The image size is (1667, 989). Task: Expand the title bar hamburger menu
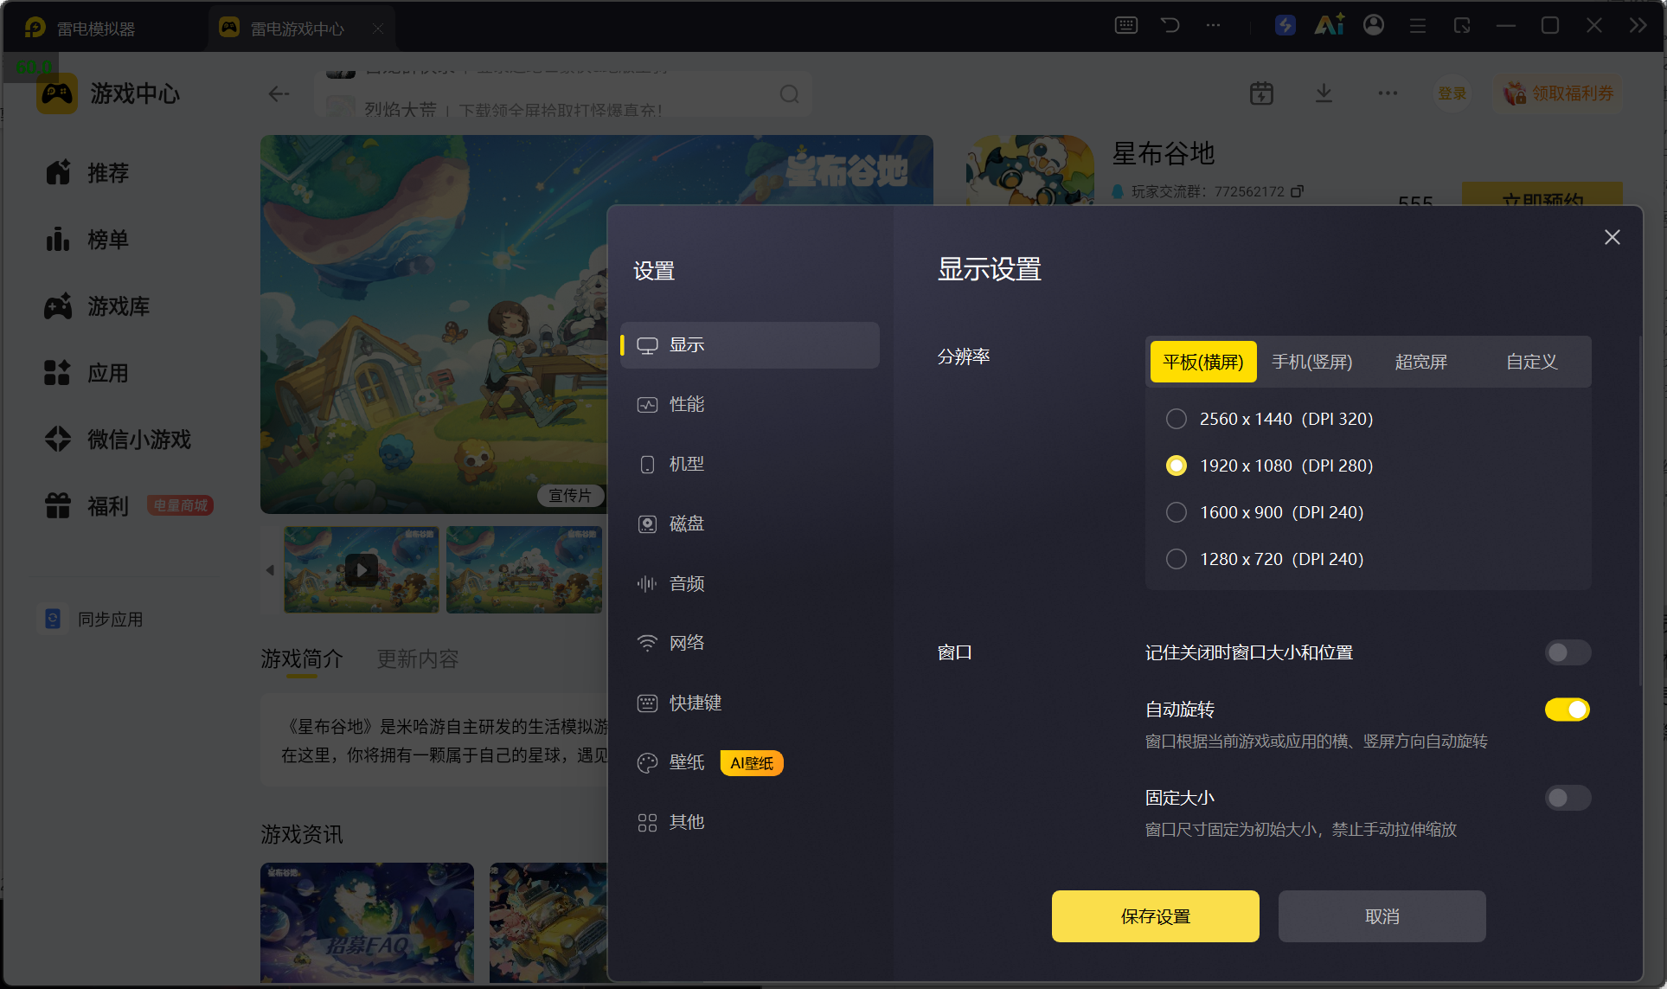[x=1418, y=25]
